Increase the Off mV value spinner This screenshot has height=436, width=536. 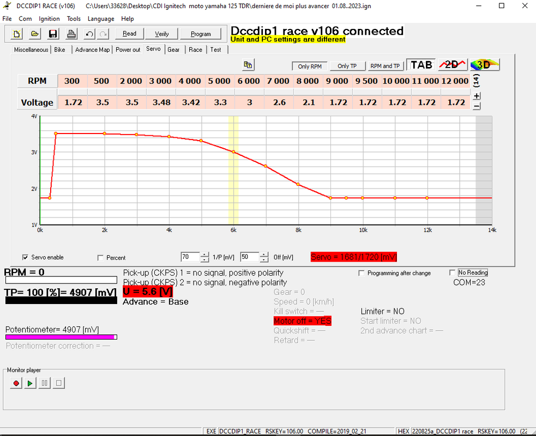pos(264,254)
